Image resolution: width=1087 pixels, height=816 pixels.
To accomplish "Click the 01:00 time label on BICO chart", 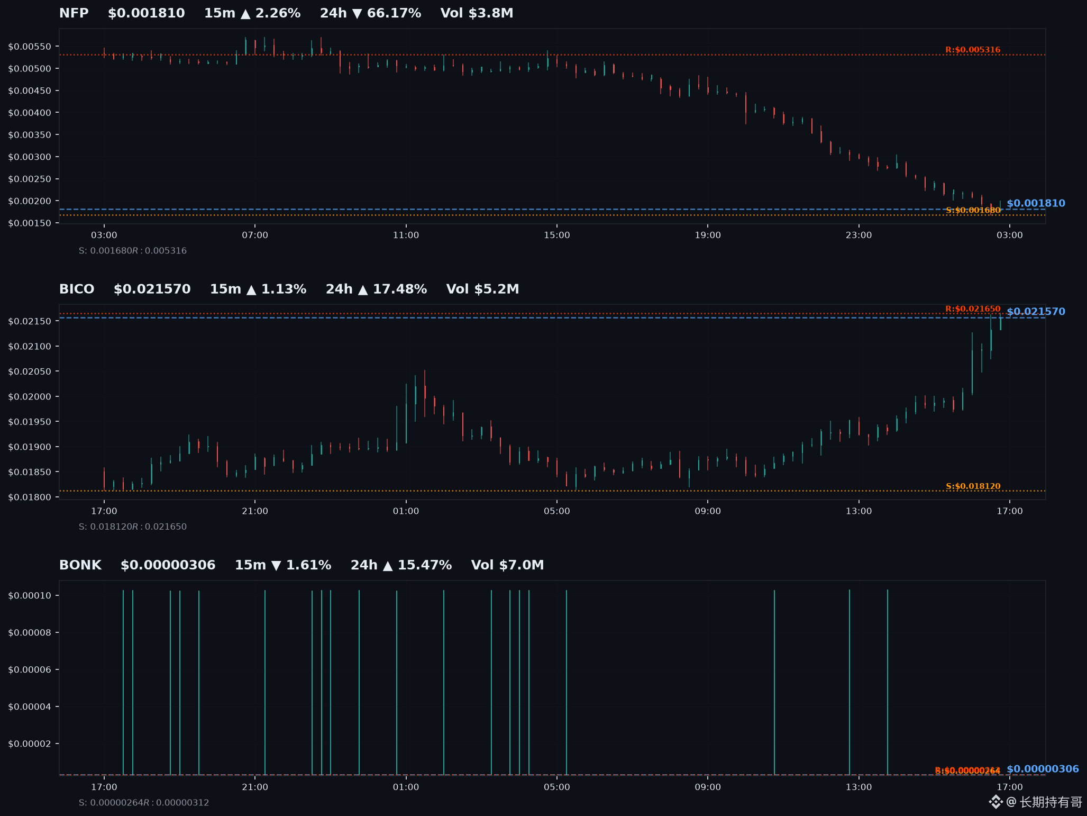I will tap(406, 511).
